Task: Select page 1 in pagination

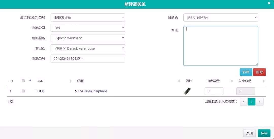Action: coord(251,102)
